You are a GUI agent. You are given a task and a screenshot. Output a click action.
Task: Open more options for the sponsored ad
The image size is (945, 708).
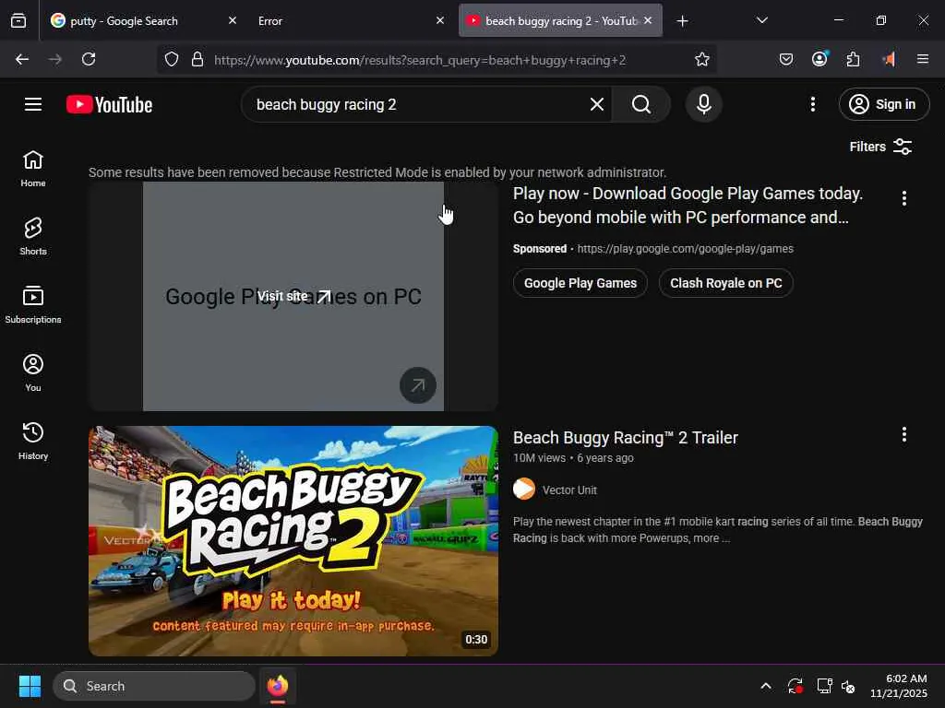tap(903, 199)
